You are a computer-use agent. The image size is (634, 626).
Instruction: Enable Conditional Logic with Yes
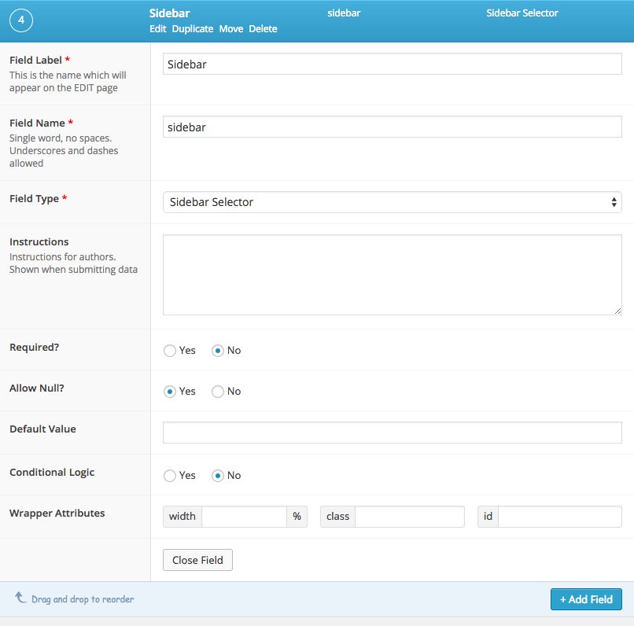[x=170, y=475]
